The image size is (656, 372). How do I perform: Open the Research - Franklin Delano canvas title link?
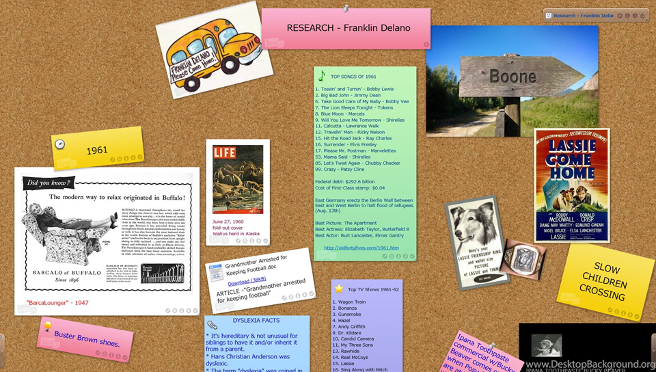[x=583, y=16]
